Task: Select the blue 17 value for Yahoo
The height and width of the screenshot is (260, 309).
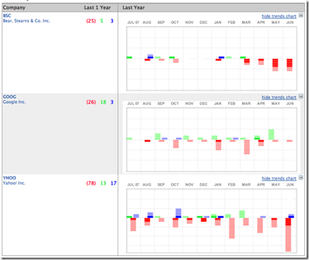Action: pos(113,183)
